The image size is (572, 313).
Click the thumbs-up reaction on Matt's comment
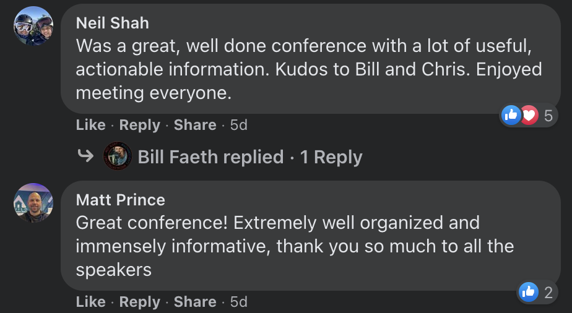tap(529, 292)
